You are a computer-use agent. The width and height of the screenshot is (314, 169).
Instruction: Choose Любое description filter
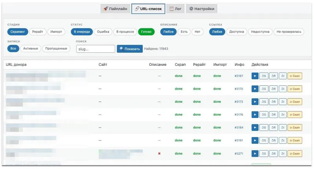pos(168,32)
